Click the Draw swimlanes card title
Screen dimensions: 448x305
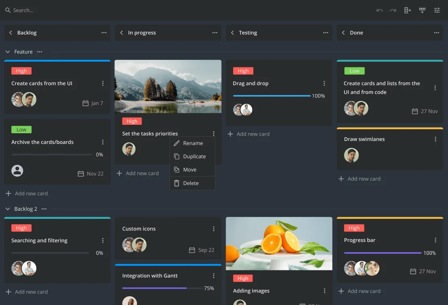click(364, 139)
